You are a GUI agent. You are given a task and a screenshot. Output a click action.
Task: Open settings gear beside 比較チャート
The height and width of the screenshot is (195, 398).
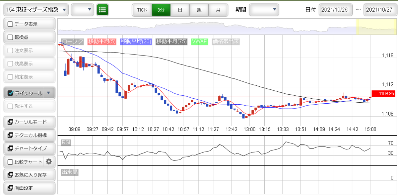[x=49, y=162]
